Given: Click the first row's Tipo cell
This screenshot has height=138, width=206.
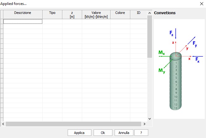Looking at the screenshot, I should tap(52, 22).
